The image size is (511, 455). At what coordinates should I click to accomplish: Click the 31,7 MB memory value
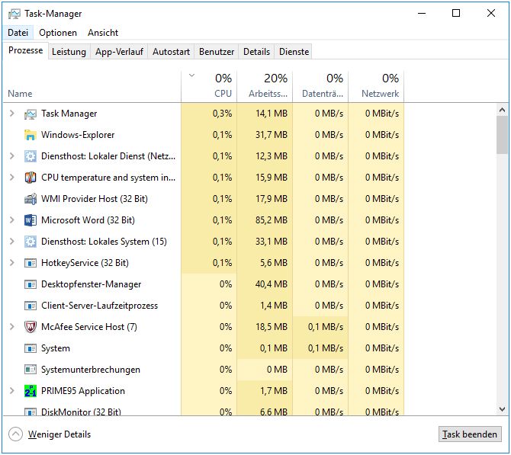(272, 135)
